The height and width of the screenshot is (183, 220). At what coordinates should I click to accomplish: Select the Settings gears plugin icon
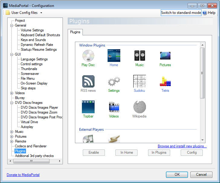coord(114,81)
